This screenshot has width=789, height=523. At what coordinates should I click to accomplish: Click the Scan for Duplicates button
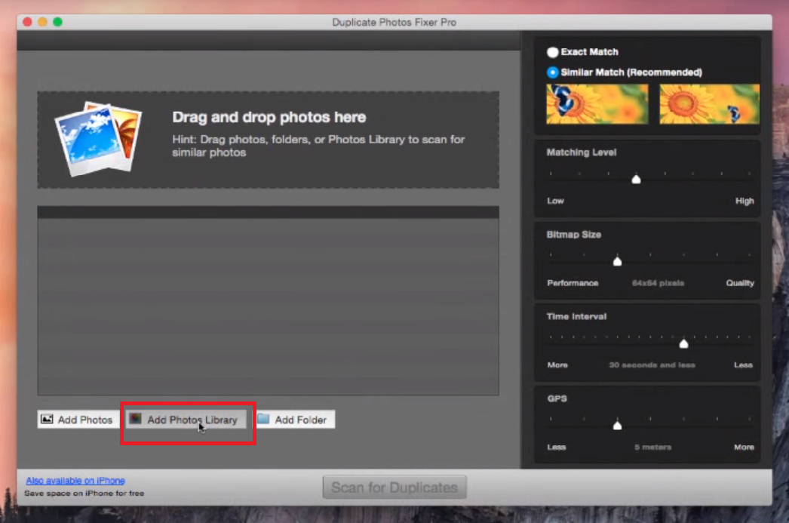pos(394,488)
